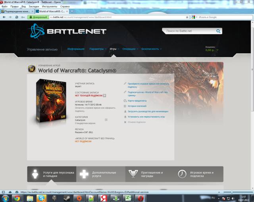Open the Справка menu
Screen dimensions: 254x202
(x=65, y=6)
